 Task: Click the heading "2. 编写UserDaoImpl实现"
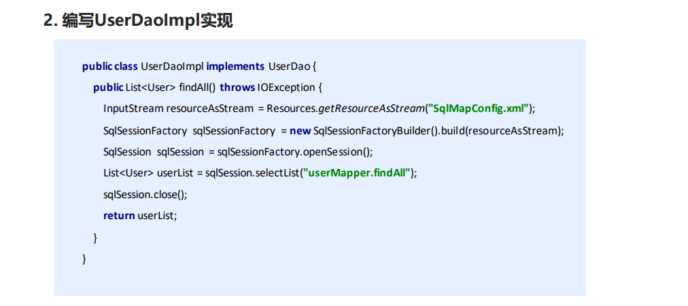tap(138, 20)
